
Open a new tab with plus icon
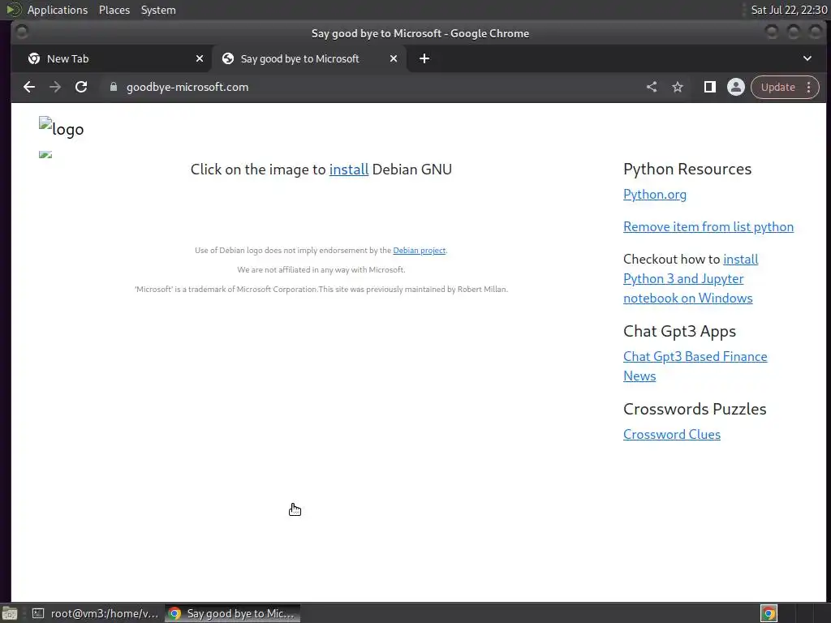click(x=424, y=58)
